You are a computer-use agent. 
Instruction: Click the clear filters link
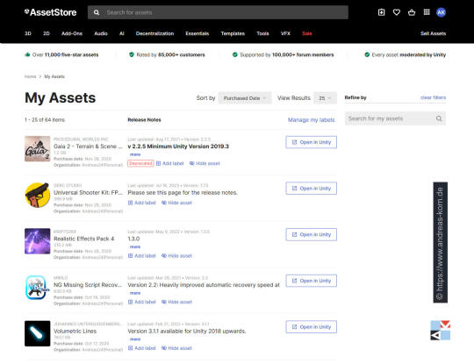[x=433, y=97]
